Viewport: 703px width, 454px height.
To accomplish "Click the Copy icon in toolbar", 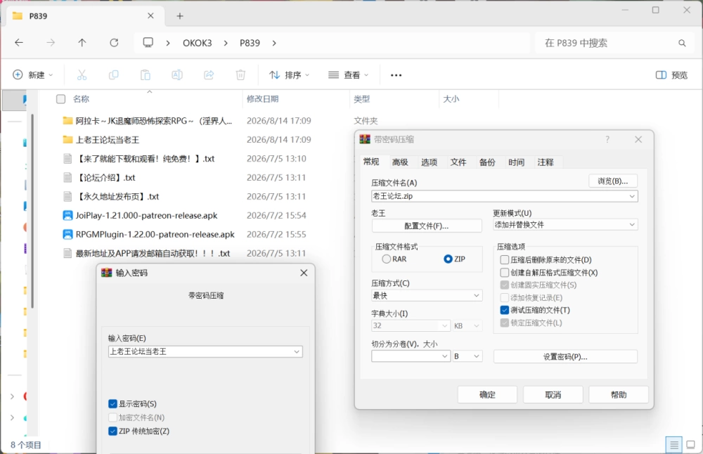I will [x=113, y=74].
